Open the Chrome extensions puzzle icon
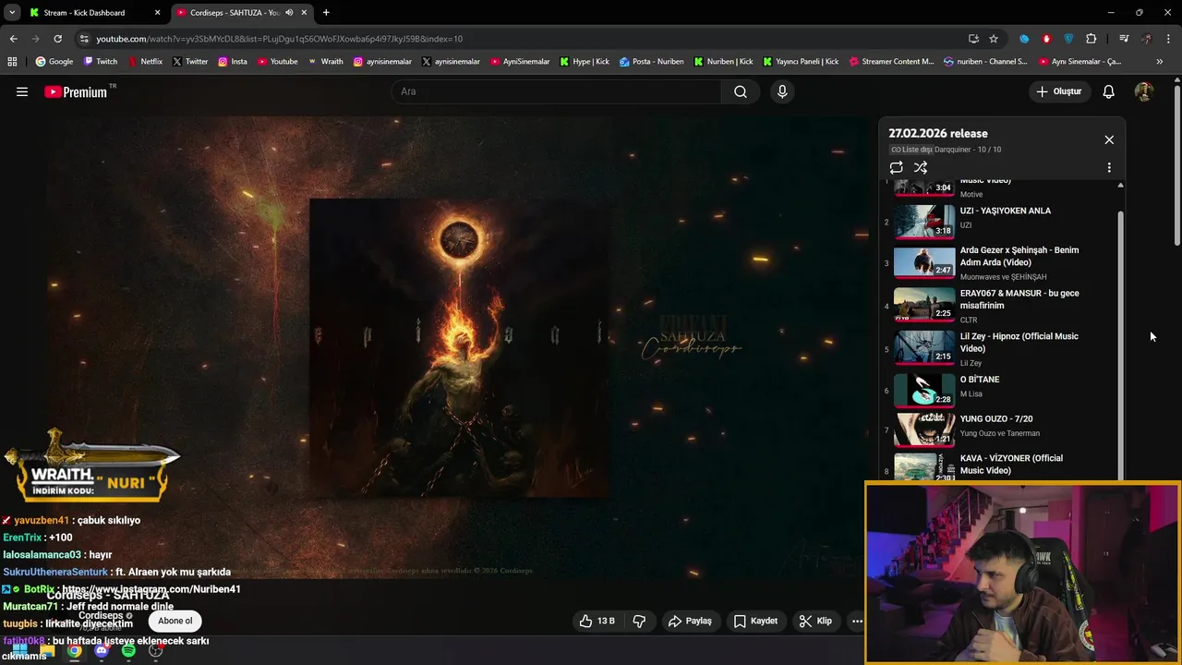 [1092, 39]
